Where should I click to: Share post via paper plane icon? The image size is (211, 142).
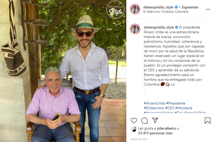(155, 121)
